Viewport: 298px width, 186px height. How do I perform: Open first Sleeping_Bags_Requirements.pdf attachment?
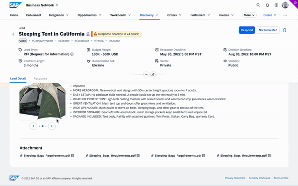(47, 156)
